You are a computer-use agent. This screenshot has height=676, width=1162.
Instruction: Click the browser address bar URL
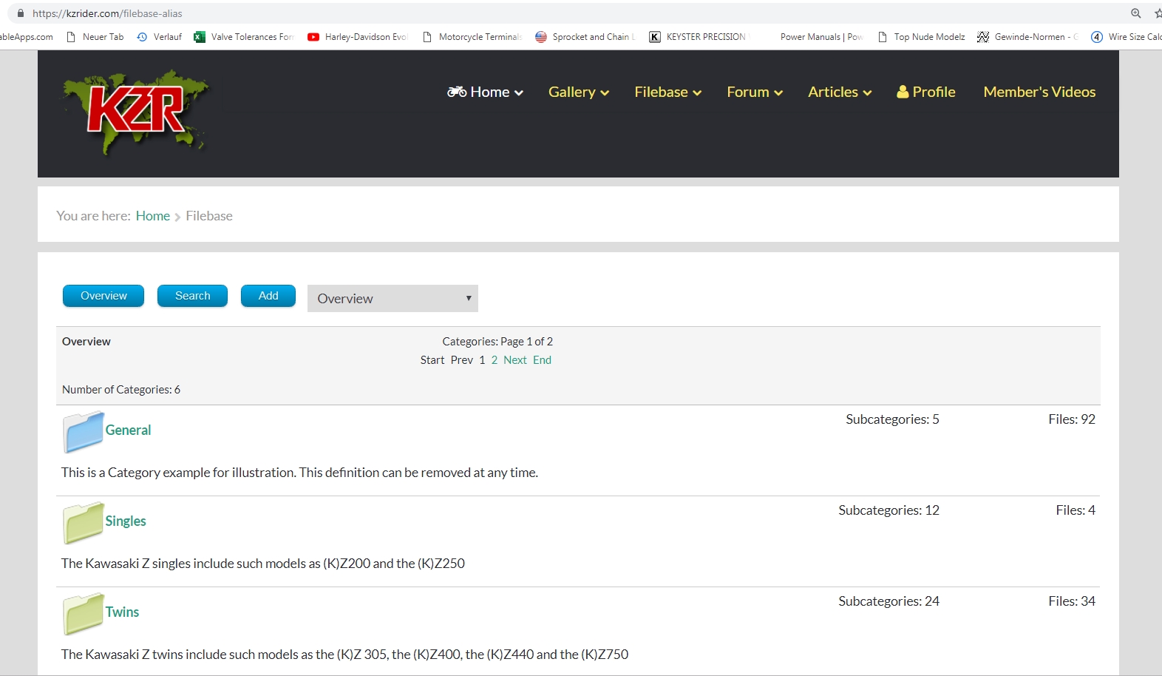107,13
